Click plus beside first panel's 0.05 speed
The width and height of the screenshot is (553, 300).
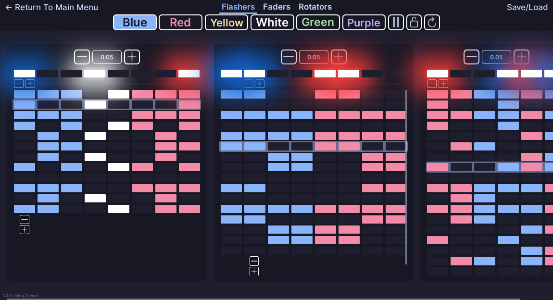[132, 57]
